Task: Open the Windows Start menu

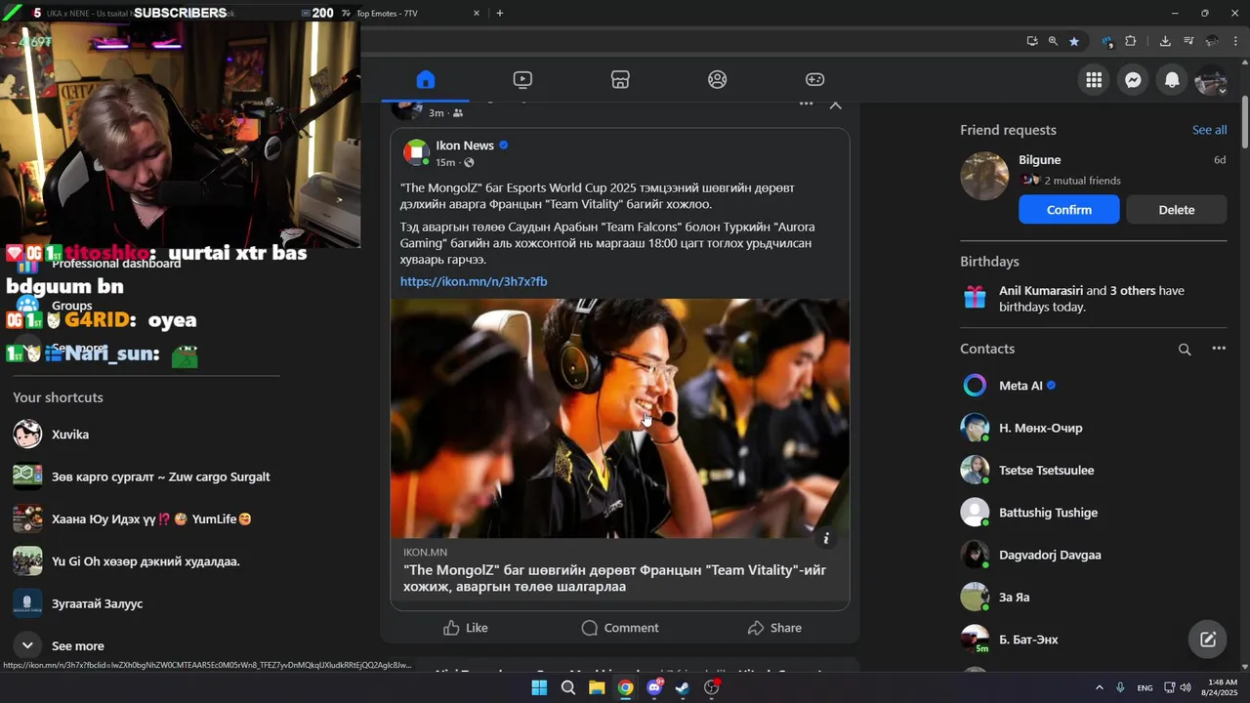Action: tap(539, 687)
